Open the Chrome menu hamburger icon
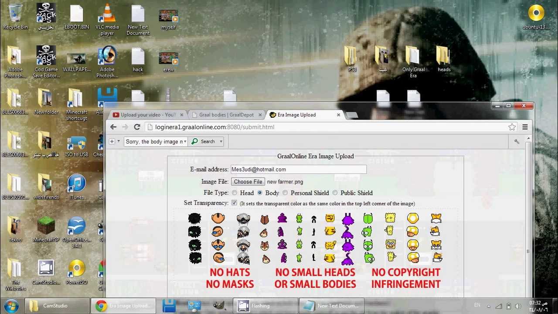The image size is (558, 314). pyautogui.click(x=525, y=127)
